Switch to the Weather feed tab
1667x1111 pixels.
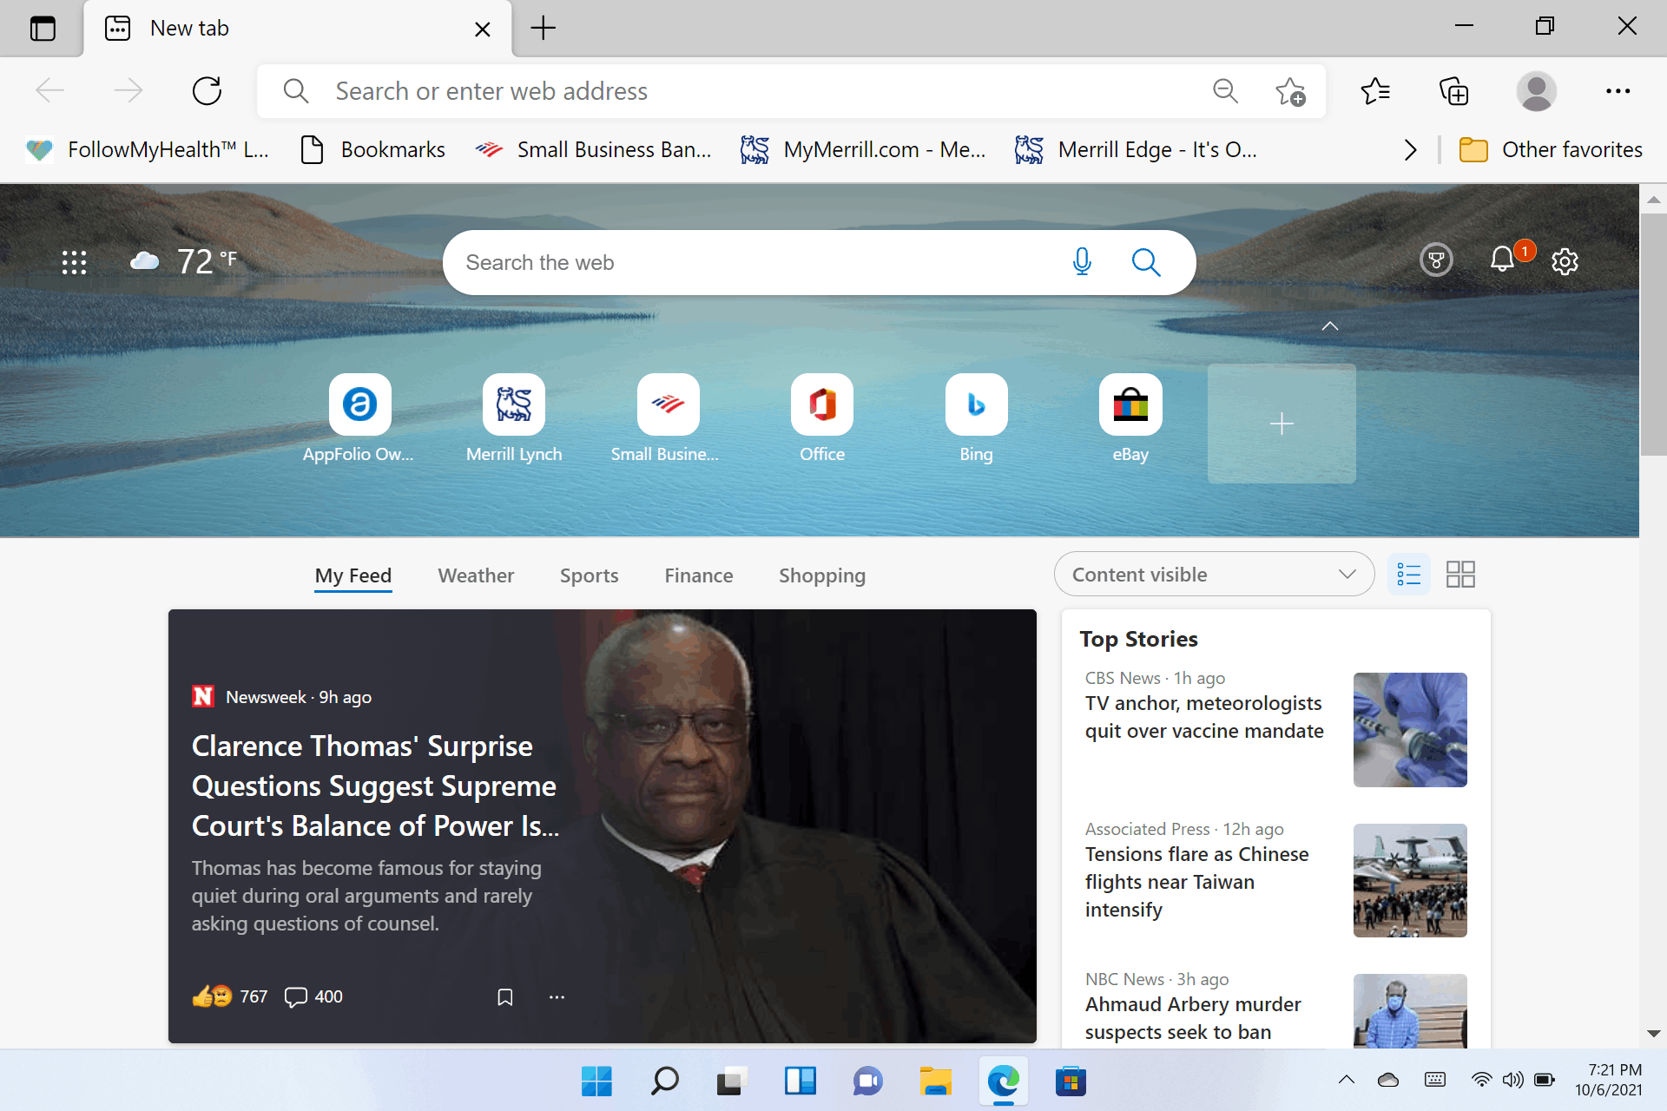tap(476, 575)
